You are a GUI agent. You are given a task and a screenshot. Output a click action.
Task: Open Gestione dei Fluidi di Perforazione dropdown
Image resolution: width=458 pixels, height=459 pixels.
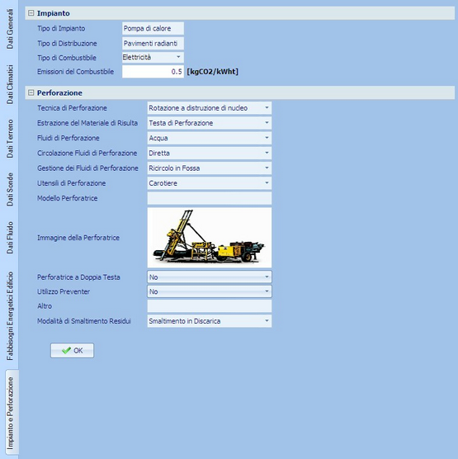pos(267,168)
